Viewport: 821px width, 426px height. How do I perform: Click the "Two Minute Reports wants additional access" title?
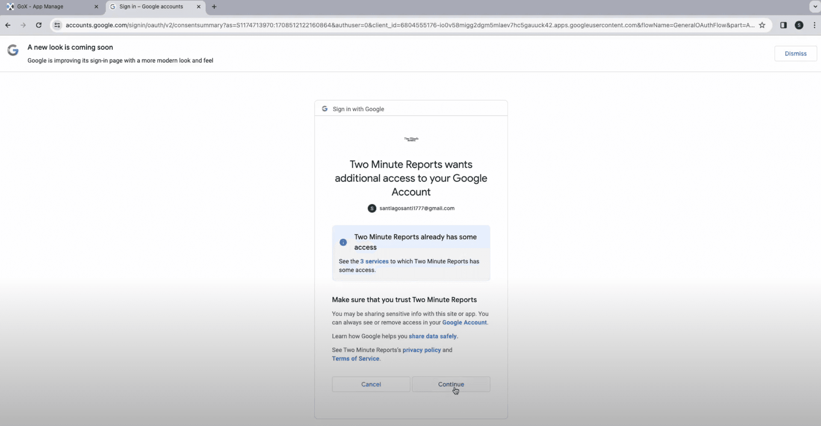pos(411,178)
